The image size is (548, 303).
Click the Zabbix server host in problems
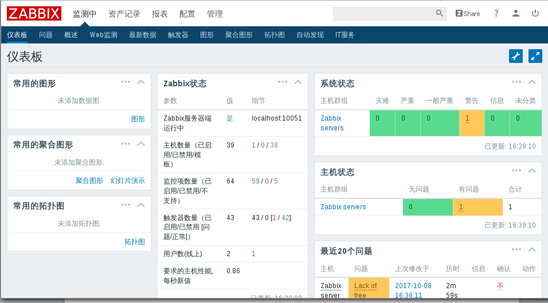(x=331, y=290)
